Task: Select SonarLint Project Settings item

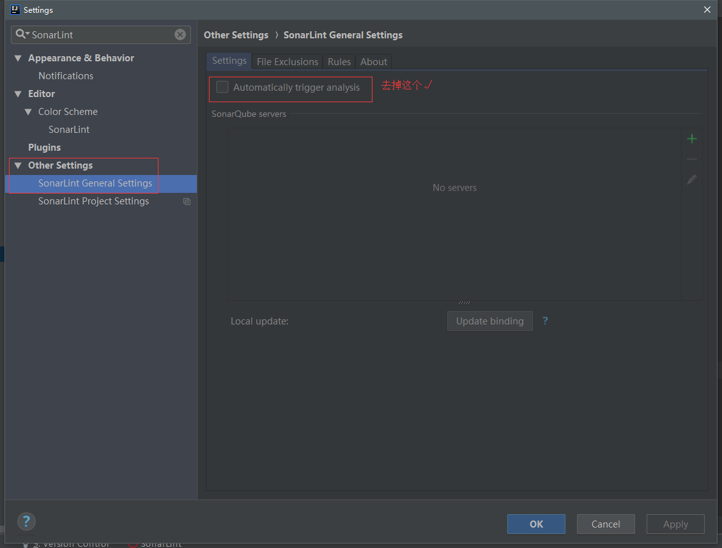Action: pyautogui.click(x=93, y=202)
